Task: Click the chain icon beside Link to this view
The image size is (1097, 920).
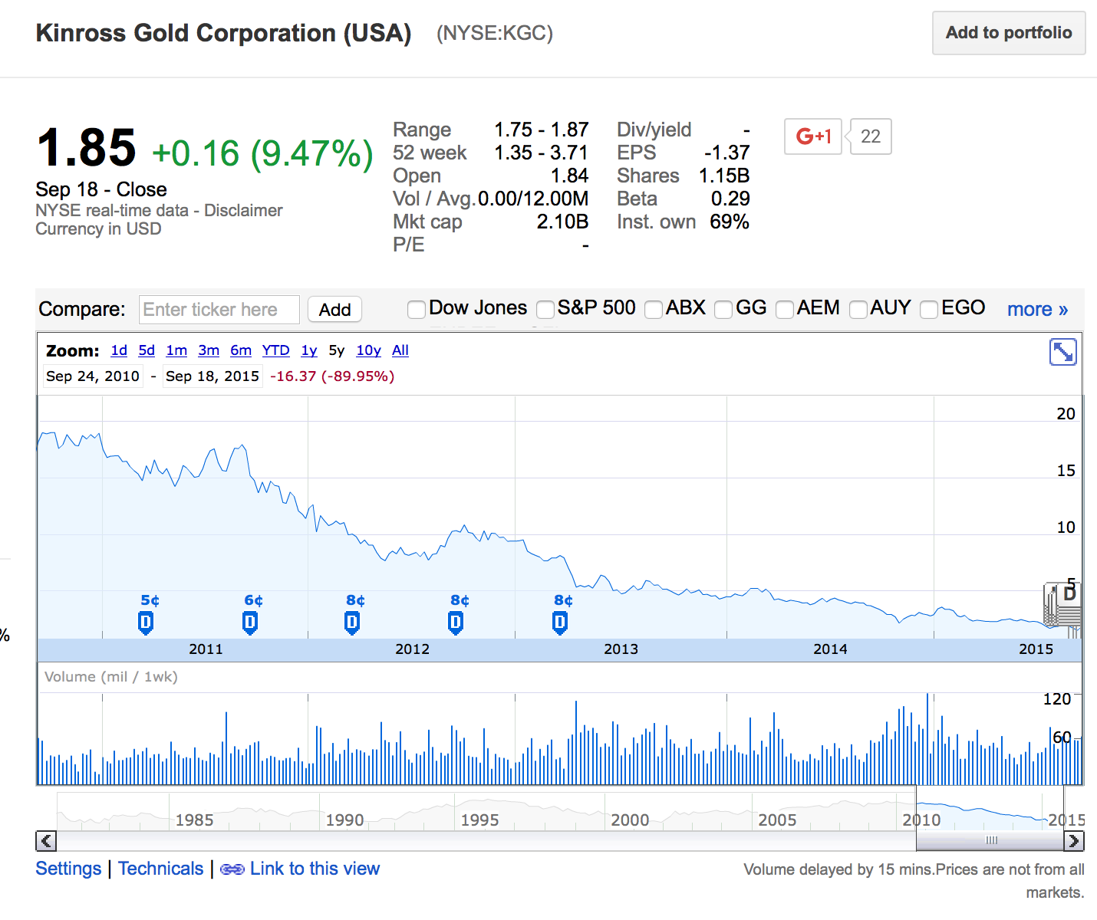Action: (232, 869)
